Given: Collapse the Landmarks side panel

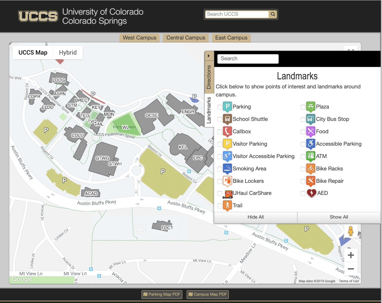Looking at the screenshot, I should [x=209, y=55].
